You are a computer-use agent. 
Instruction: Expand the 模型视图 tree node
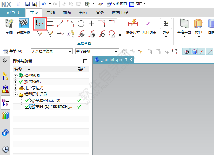16,75
